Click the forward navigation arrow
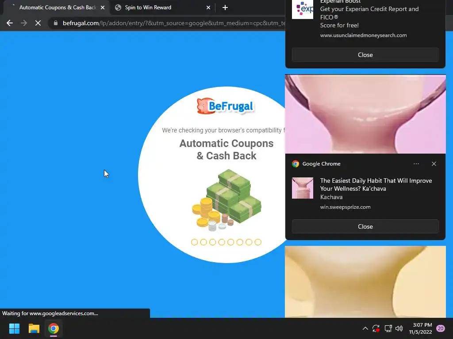 pyautogui.click(x=24, y=23)
